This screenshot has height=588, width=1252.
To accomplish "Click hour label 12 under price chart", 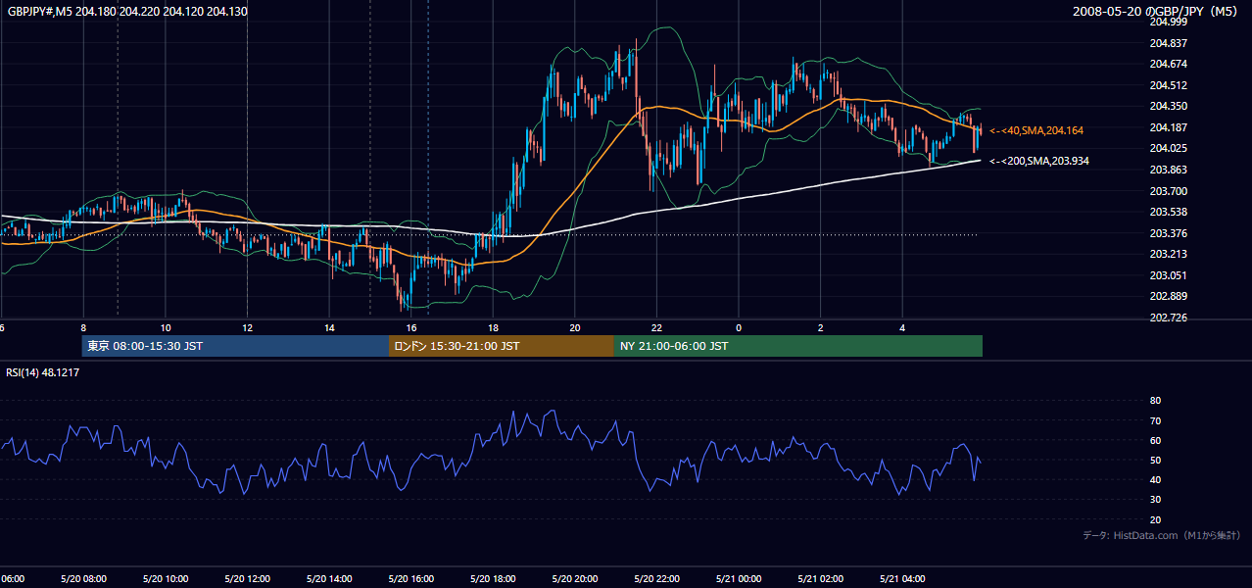I will click(247, 327).
